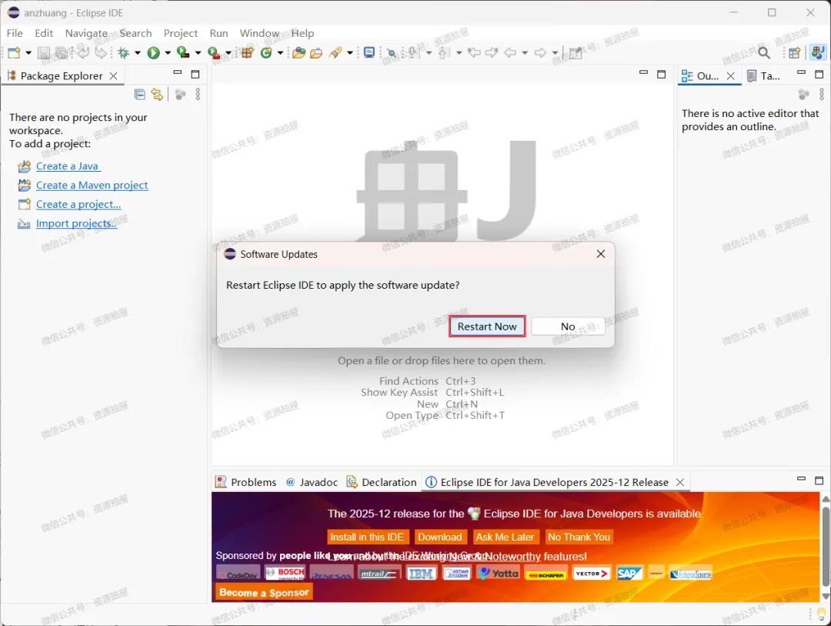The width and height of the screenshot is (831, 626).
Task: Open the Search flashlight dropdown arrow
Action: 350,53
